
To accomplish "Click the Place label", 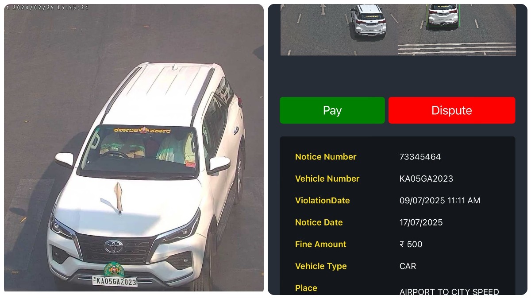I will 306,288.
